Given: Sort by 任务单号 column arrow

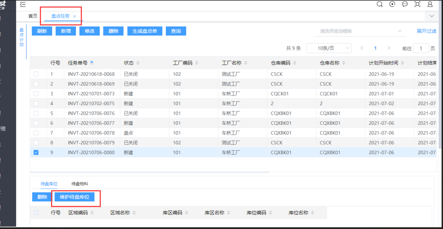Looking at the screenshot, I should click(x=92, y=63).
